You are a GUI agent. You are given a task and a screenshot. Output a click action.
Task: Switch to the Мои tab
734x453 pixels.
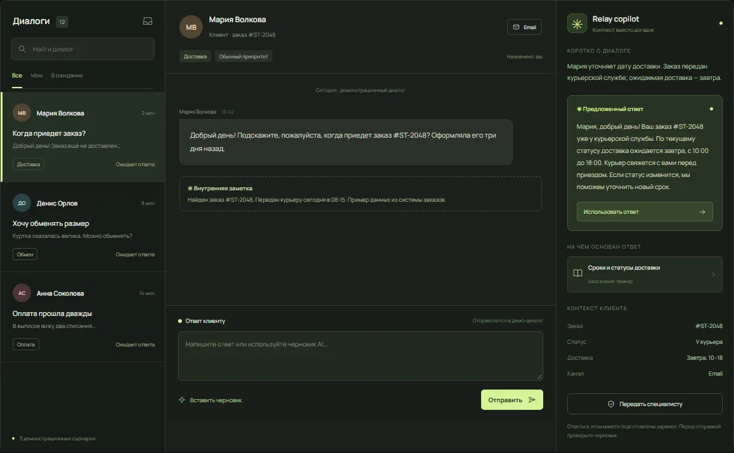37,75
